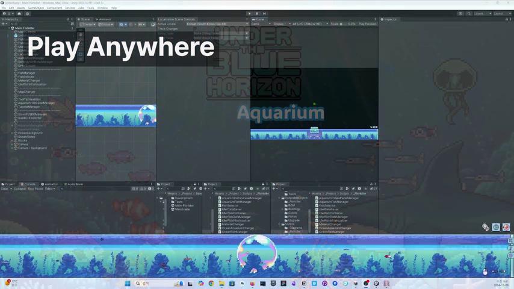Screen dimensions: 514x289
Task: Adjust the Game view Scale slider
Action: pyautogui.click(x=341, y=24)
